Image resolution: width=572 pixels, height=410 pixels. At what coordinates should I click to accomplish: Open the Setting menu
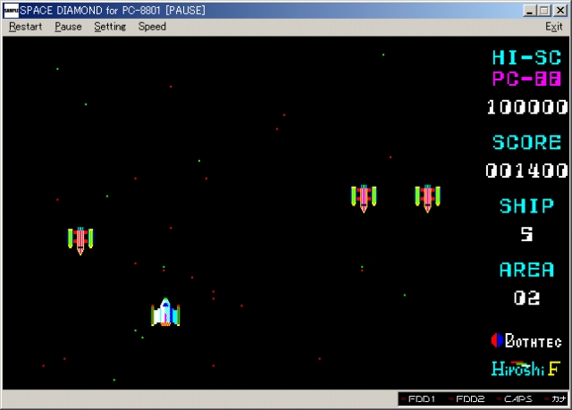[110, 27]
